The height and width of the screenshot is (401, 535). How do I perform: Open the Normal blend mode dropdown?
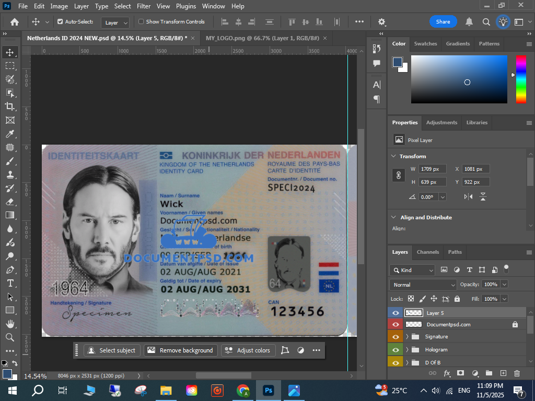point(423,285)
